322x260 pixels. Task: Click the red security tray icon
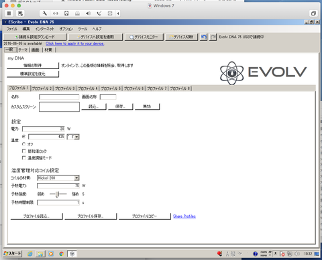[x=219, y=253]
